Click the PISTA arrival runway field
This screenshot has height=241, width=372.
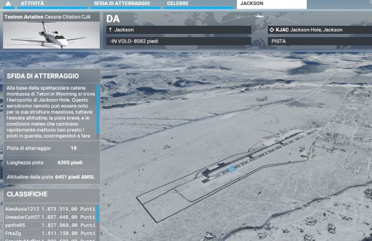tap(320, 41)
